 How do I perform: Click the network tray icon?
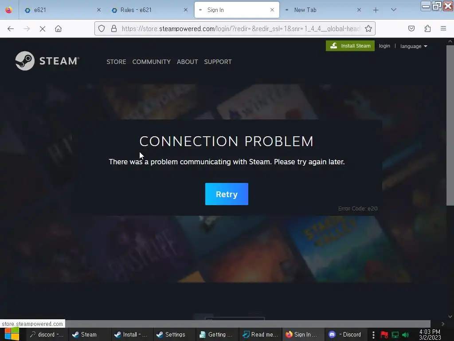(395, 335)
